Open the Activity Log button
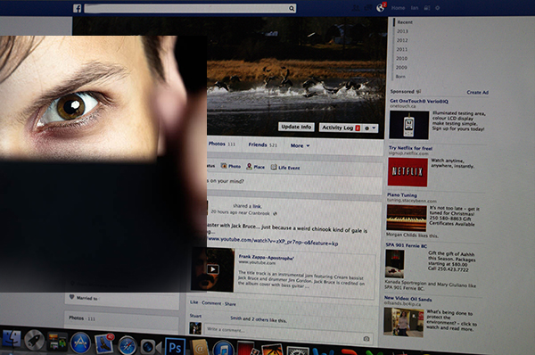 point(340,128)
